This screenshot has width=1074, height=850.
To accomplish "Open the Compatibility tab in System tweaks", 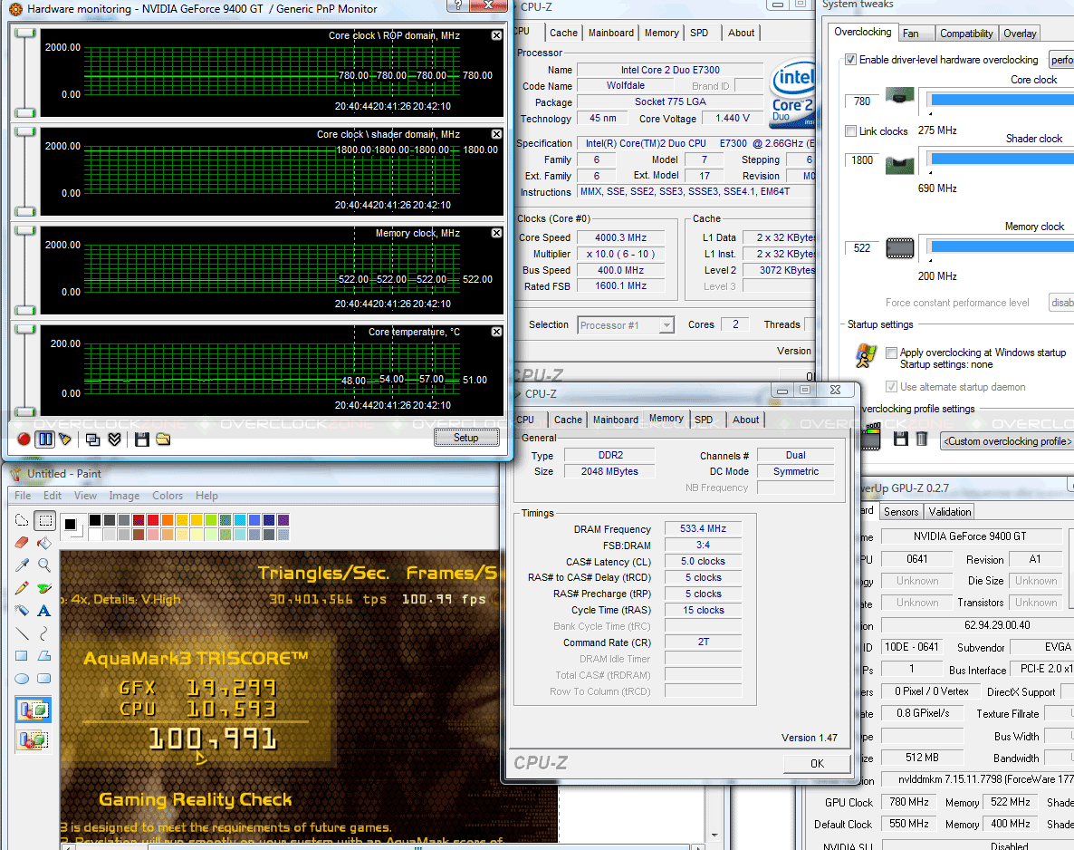I will (x=965, y=34).
